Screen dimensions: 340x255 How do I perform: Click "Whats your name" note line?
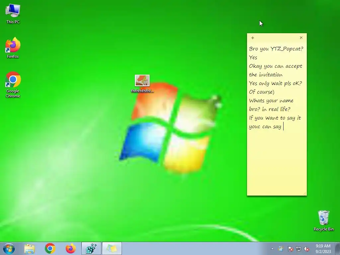(x=271, y=101)
